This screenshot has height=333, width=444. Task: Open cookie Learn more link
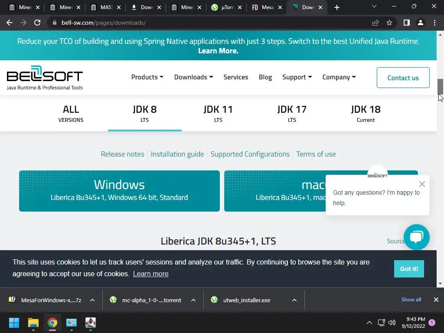click(150, 274)
